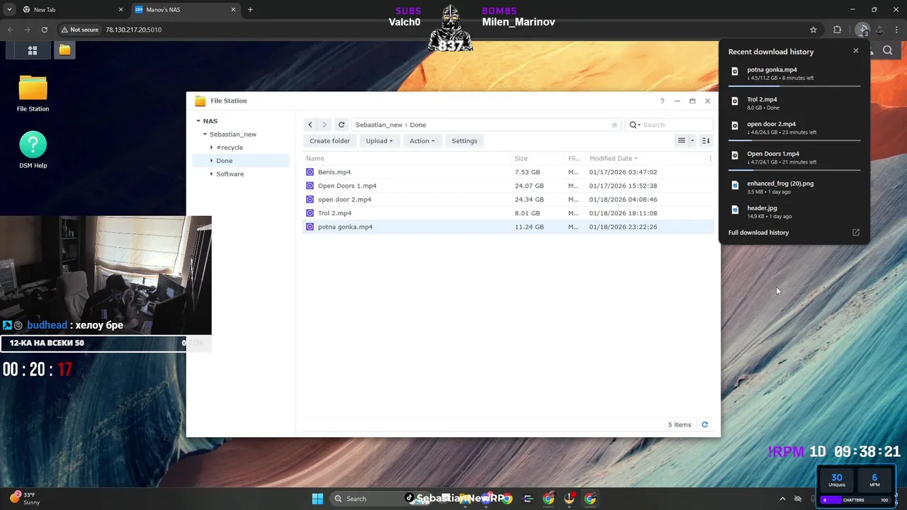Expand Software folder tree arrow
Screen dimensions: 907x510
[x=212, y=174]
